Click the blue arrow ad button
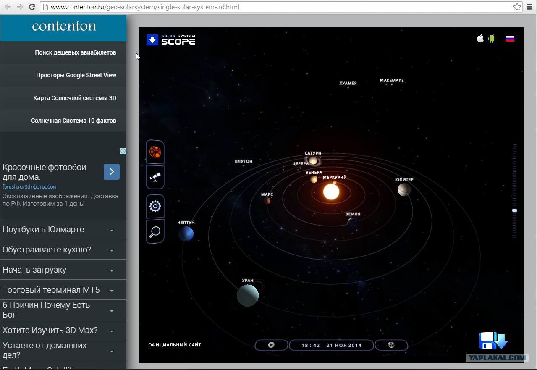 pos(112,172)
